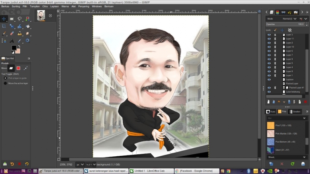Select the Eraser tool
The width and height of the screenshot is (310, 174).
click(x=12, y=33)
